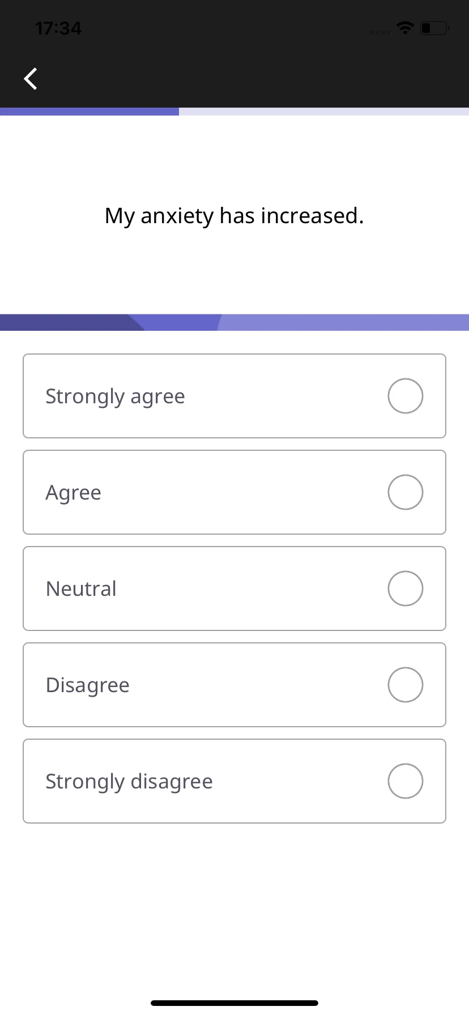
Task: Select the Strongly agree radio circle
Action: click(406, 396)
